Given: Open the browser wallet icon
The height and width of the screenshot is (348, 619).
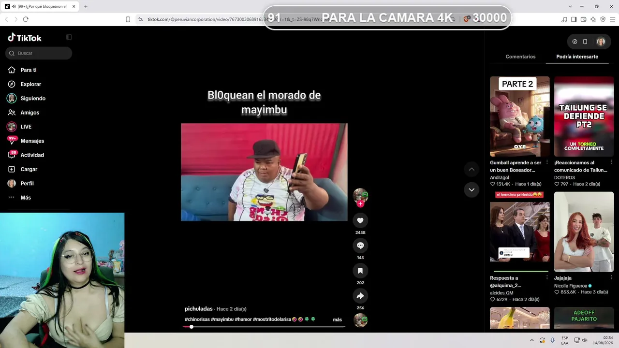Looking at the screenshot, I should (583, 19).
